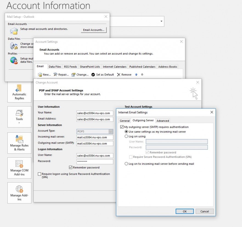Switch to the Advanced tab
The image size is (242, 227).
tap(163, 121)
